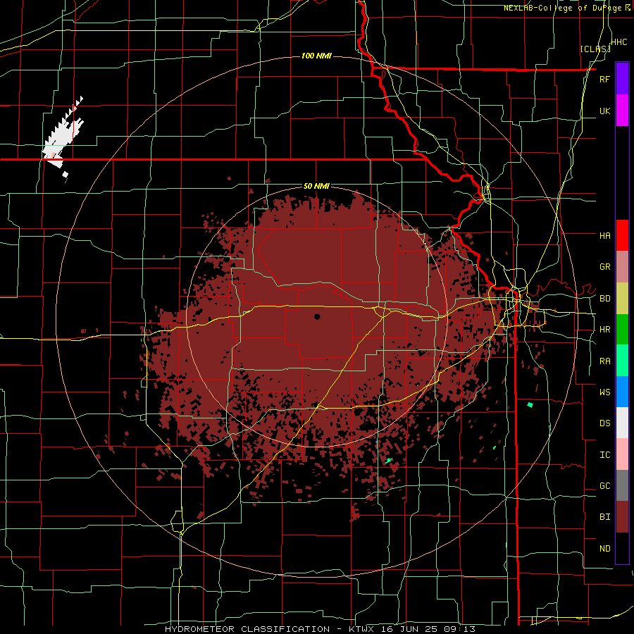The image size is (634, 634).
Task: Click the [CLAS] legend header
Action: 595,49
